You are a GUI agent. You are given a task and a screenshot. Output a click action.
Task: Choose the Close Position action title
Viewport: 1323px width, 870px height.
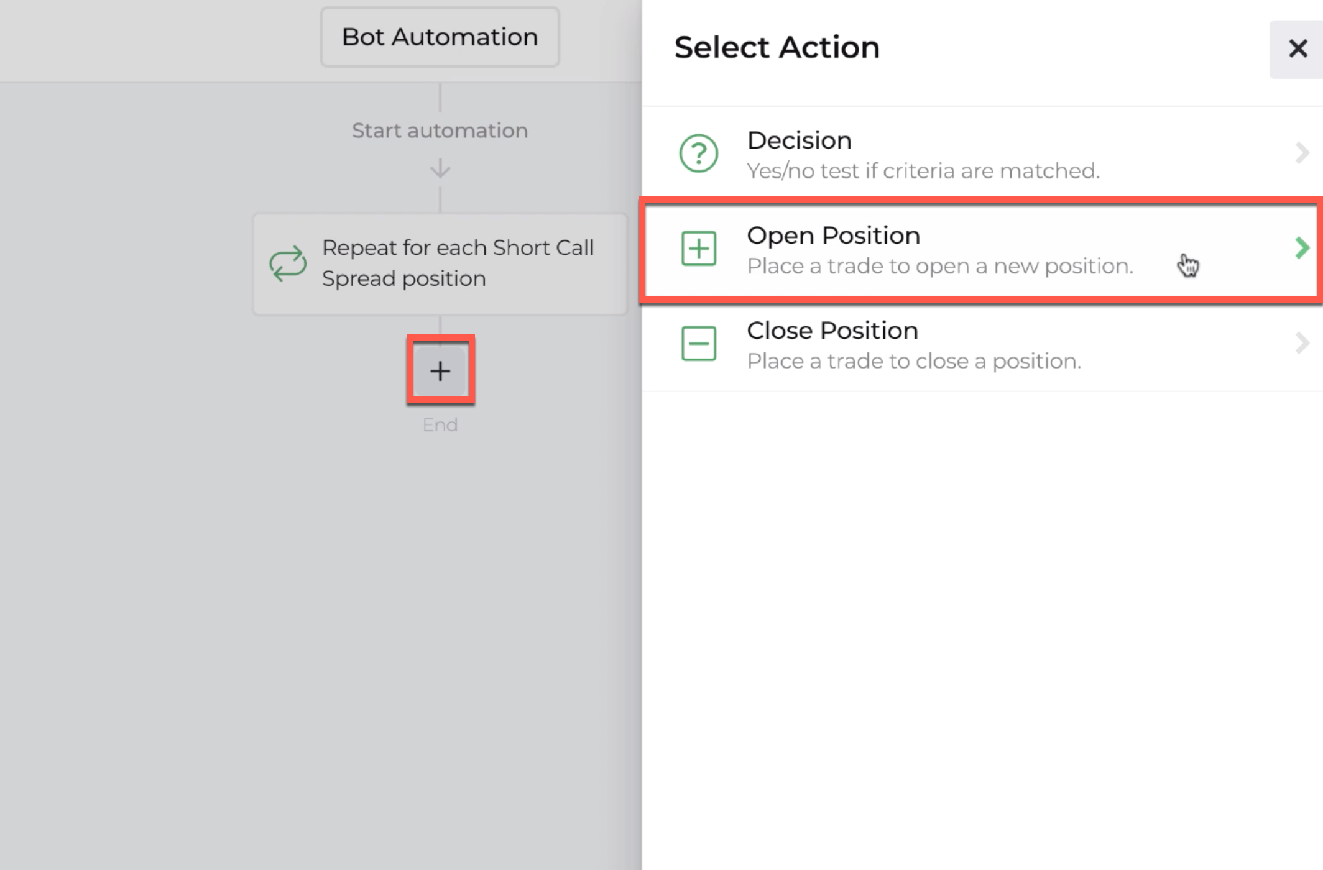[x=832, y=331]
